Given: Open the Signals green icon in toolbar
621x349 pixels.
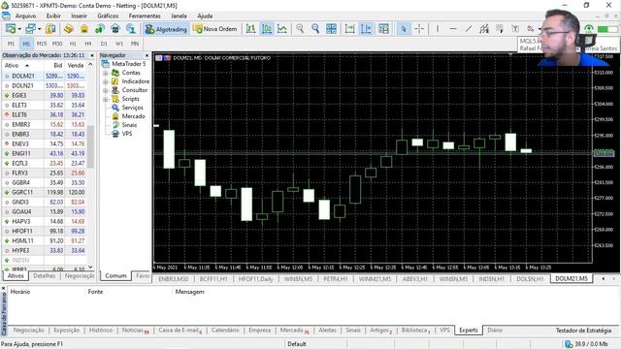Looking at the screenshot, I should pyautogui.click(x=99, y=29).
